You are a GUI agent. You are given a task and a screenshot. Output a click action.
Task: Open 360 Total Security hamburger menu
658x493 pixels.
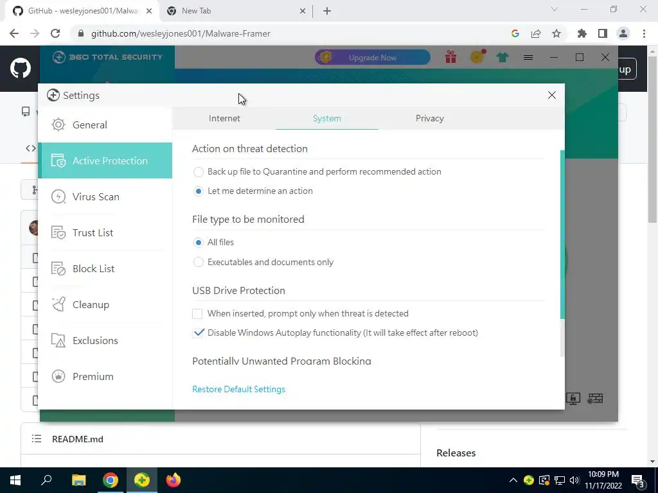[528, 57]
